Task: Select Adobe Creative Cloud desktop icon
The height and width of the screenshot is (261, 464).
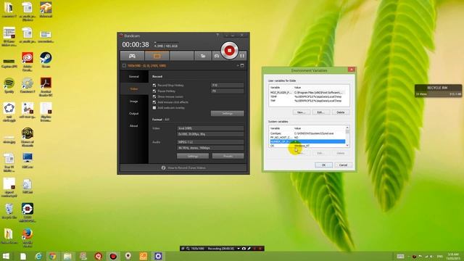Action: coord(28,62)
